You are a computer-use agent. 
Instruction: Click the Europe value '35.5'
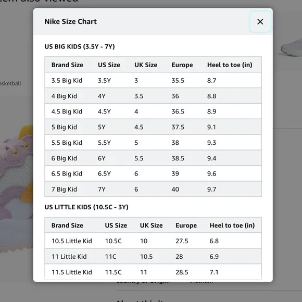click(178, 80)
